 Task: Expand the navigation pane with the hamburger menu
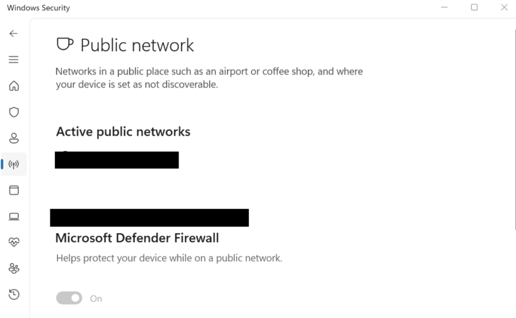tap(14, 59)
